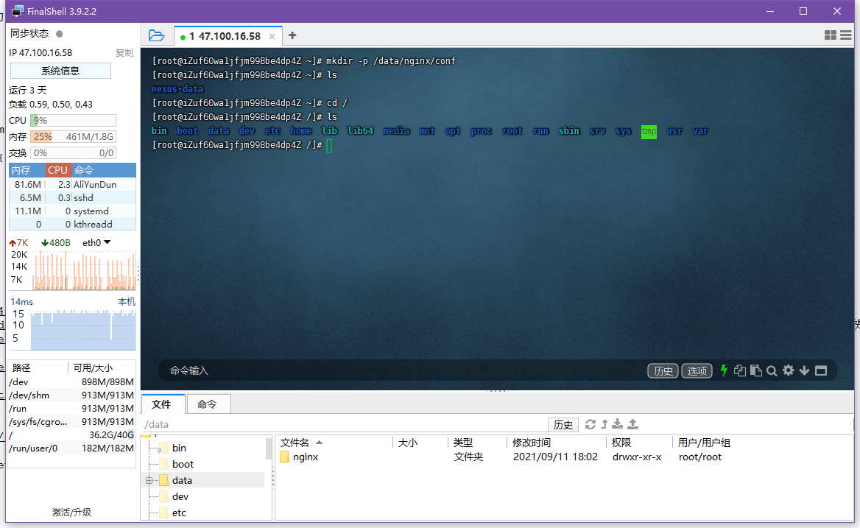This screenshot has height=528, width=860.
Task: Select the data folder in tree
Action: click(182, 480)
